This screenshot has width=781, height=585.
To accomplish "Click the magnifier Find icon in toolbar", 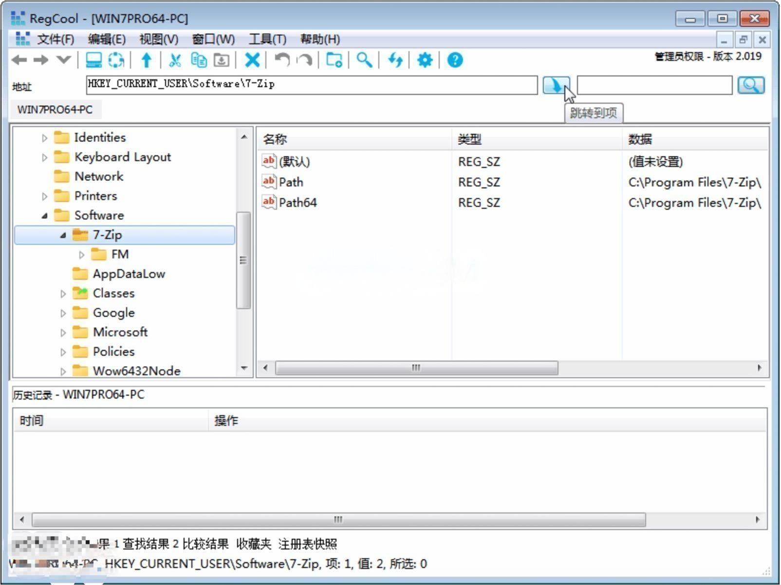I will (x=364, y=60).
